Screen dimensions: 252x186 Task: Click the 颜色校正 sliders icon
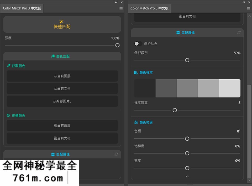(x=136, y=122)
